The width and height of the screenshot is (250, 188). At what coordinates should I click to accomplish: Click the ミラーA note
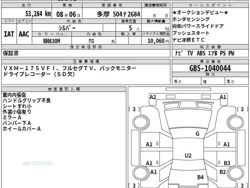pos(12,118)
